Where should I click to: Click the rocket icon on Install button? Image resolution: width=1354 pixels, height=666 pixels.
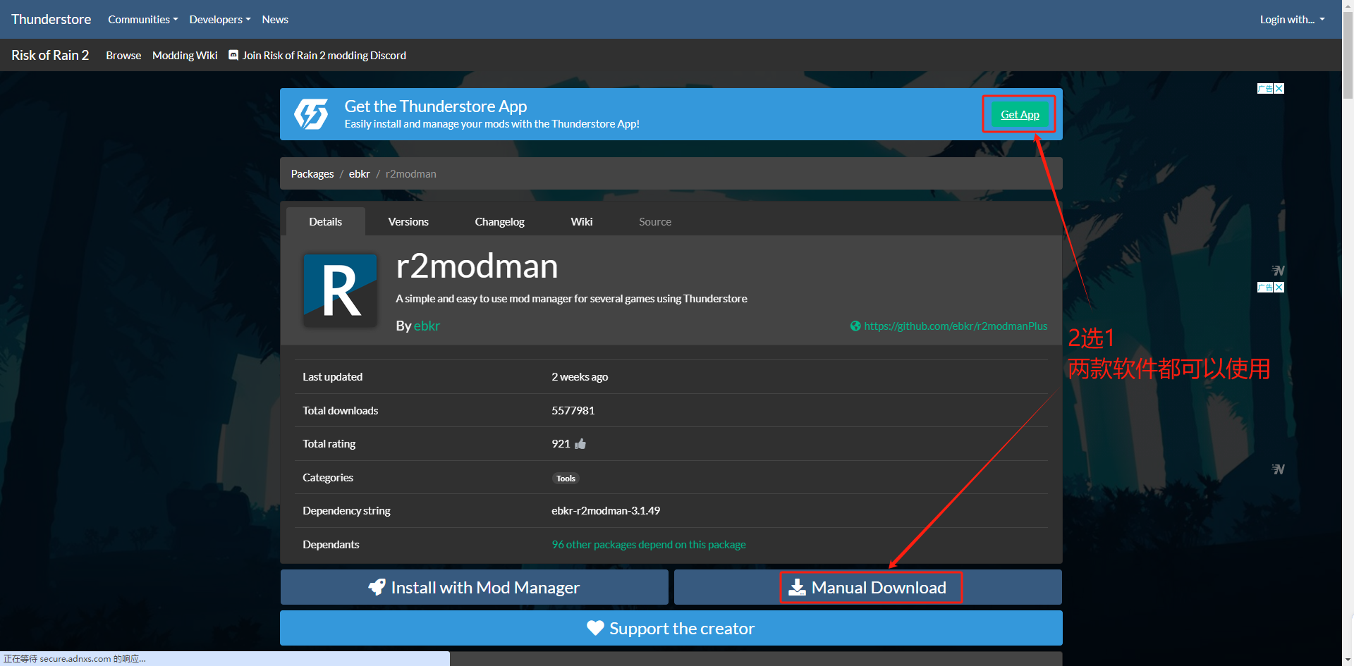pos(377,587)
